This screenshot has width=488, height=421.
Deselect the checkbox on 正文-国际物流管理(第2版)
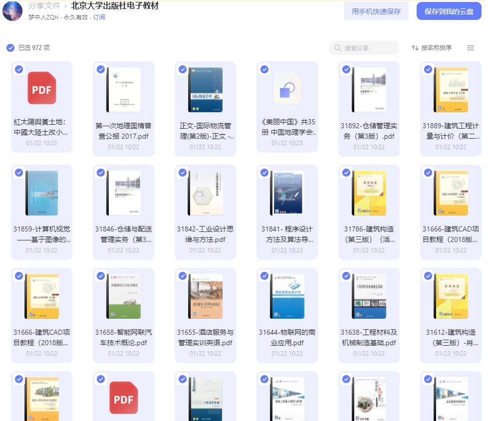[x=183, y=69]
